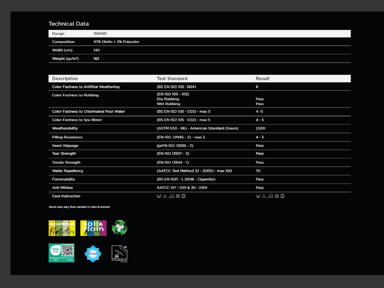This screenshot has height=288, width=384.
Task: Click the Weatherability result value 1,500
Action: pyautogui.click(x=260, y=128)
